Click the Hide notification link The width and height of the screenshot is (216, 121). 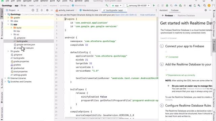pos(148,15)
